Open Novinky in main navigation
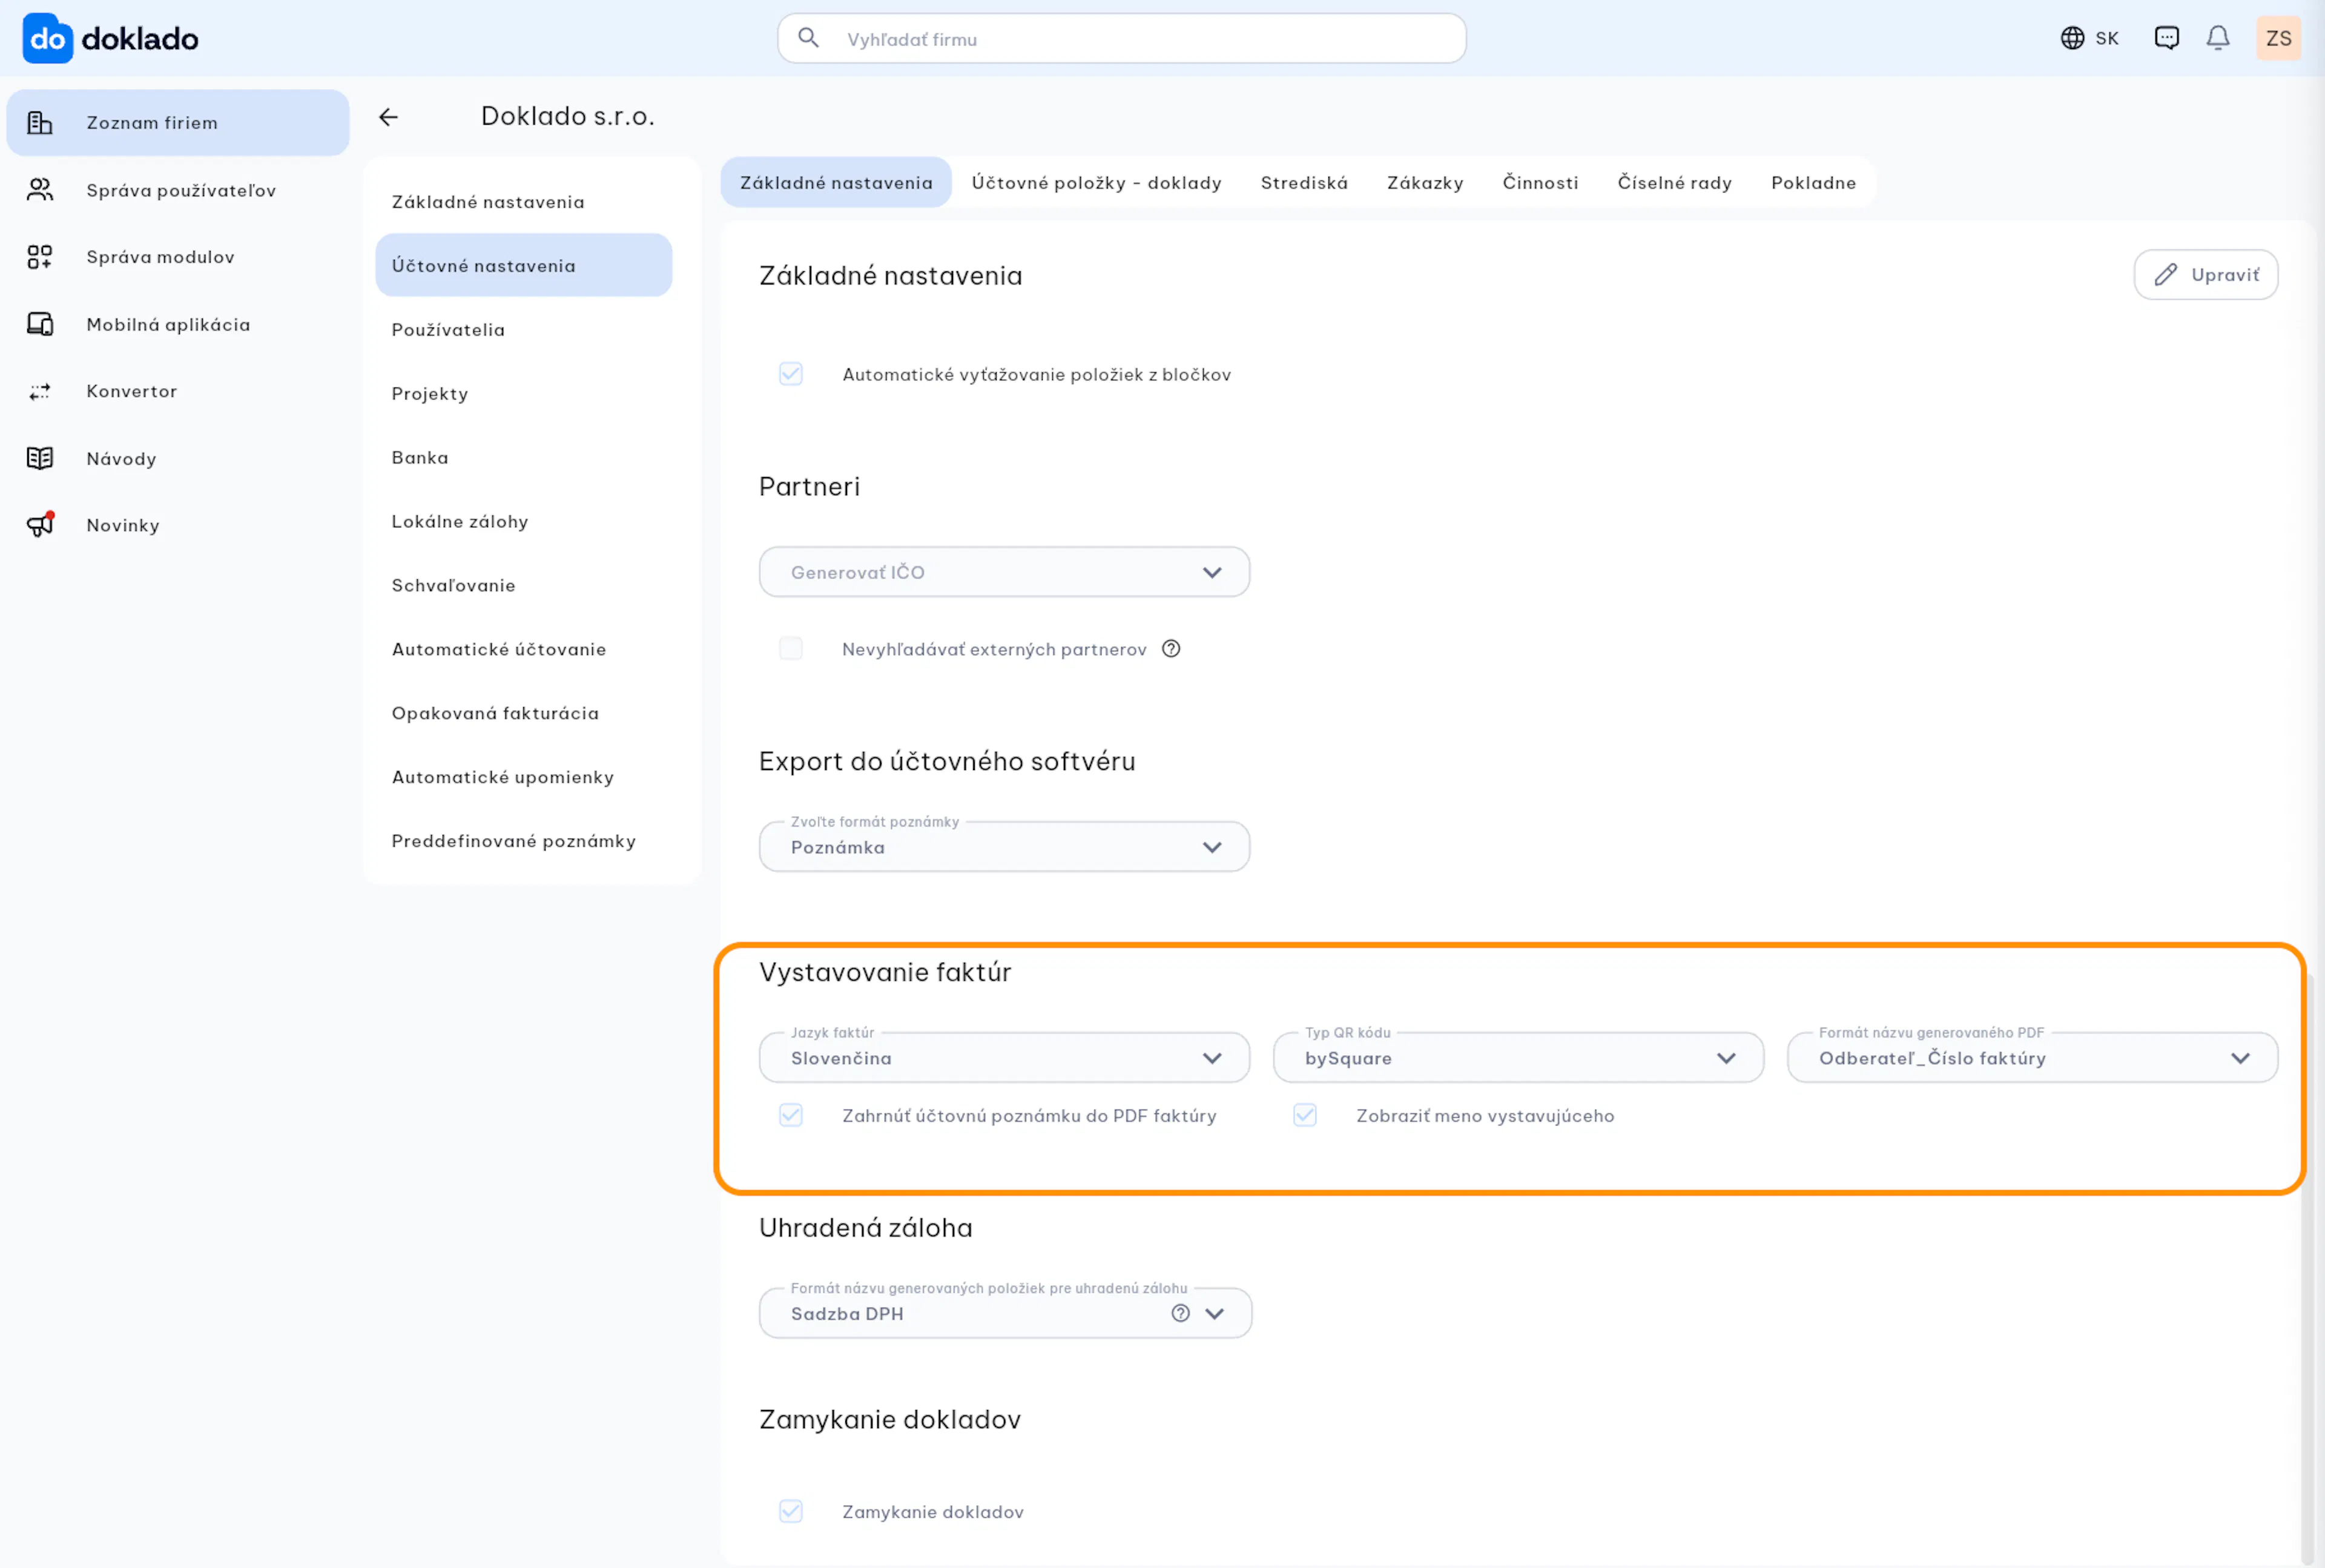 [178, 525]
